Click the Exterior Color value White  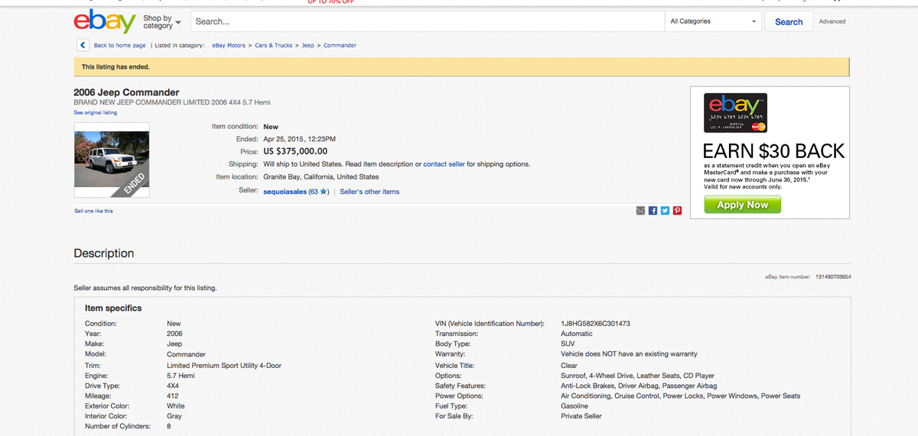point(175,406)
